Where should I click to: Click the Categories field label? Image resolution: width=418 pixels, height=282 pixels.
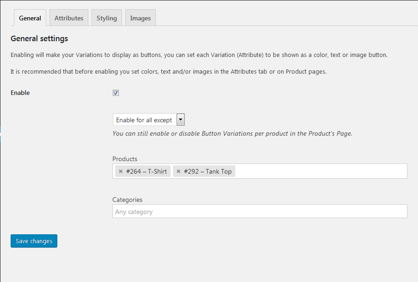128,200
